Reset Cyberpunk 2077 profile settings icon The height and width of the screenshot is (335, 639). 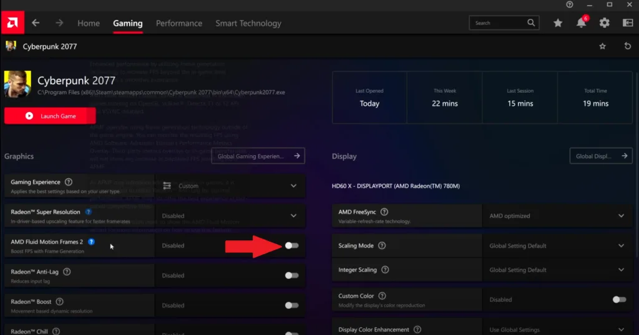click(628, 46)
